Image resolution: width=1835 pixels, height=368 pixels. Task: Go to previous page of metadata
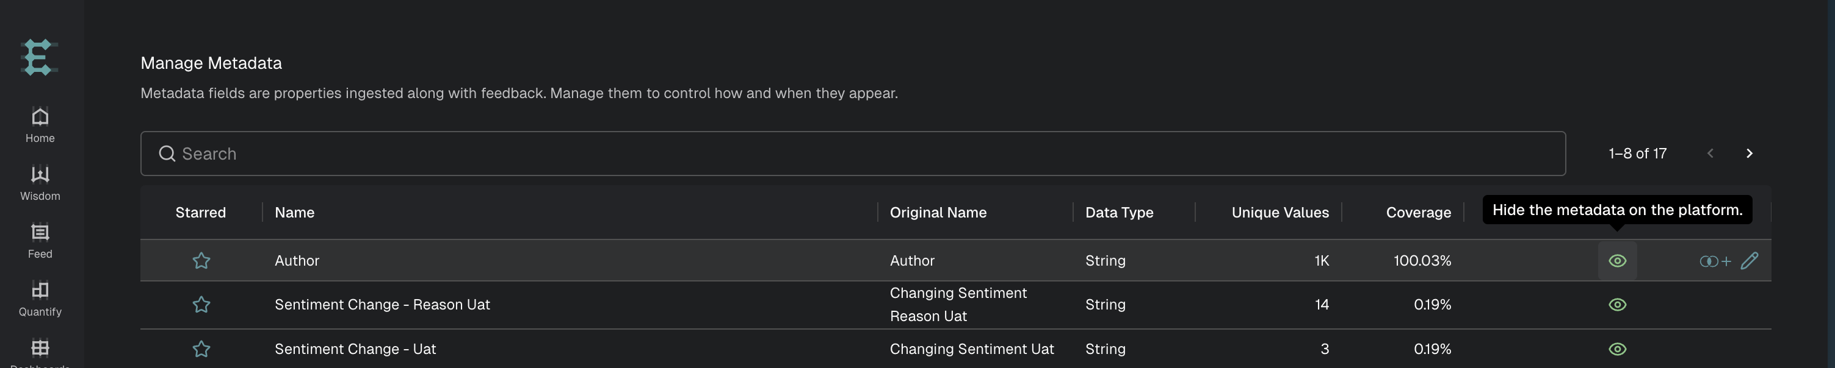[1710, 154]
